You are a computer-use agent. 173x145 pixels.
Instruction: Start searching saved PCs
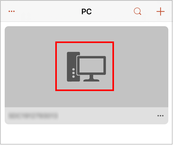click(x=137, y=11)
